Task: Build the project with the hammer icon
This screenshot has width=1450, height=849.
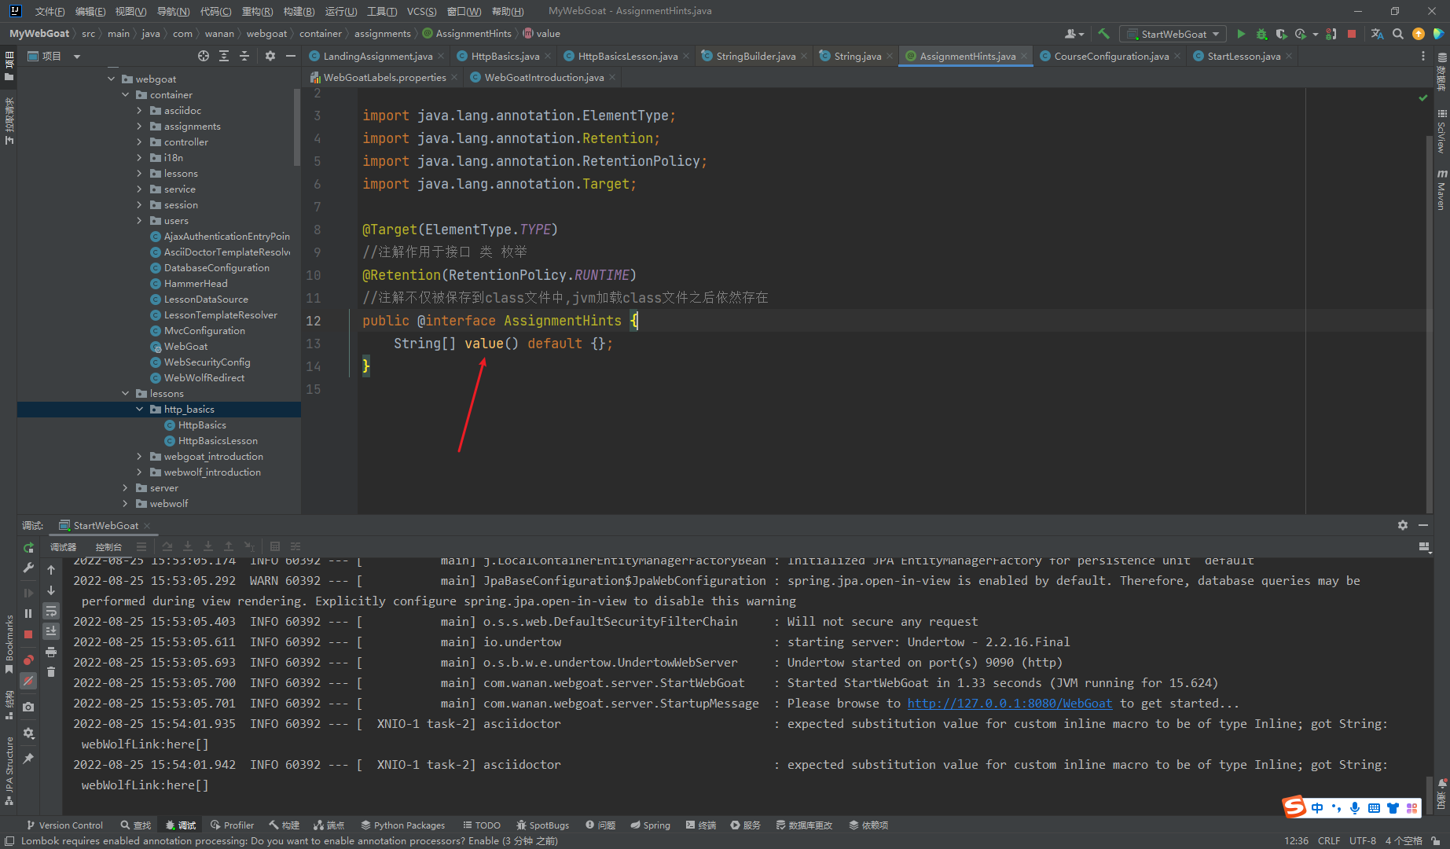Action: coord(1103,34)
